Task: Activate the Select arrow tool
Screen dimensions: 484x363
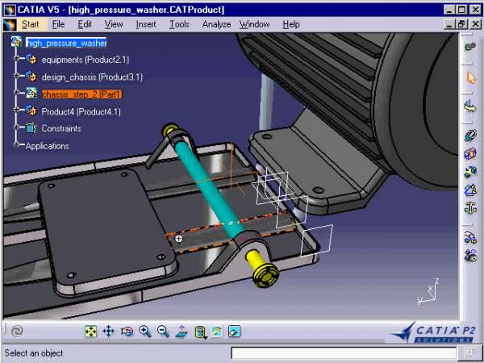Action: point(471,77)
